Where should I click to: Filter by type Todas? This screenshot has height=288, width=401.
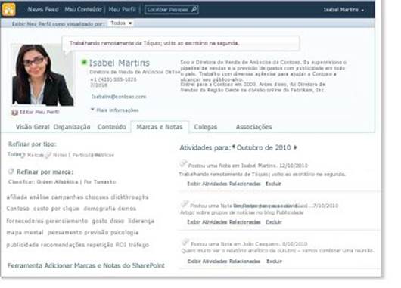[14, 154]
